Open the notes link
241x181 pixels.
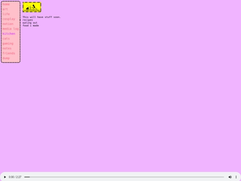coord(7,48)
